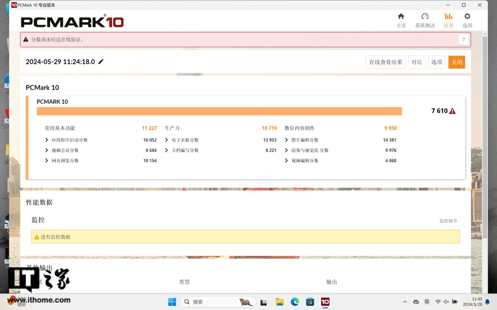Click the 选项 button beside 对比
Image resolution: width=497 pixels, height=310 pixels.
tap(437, 62)
